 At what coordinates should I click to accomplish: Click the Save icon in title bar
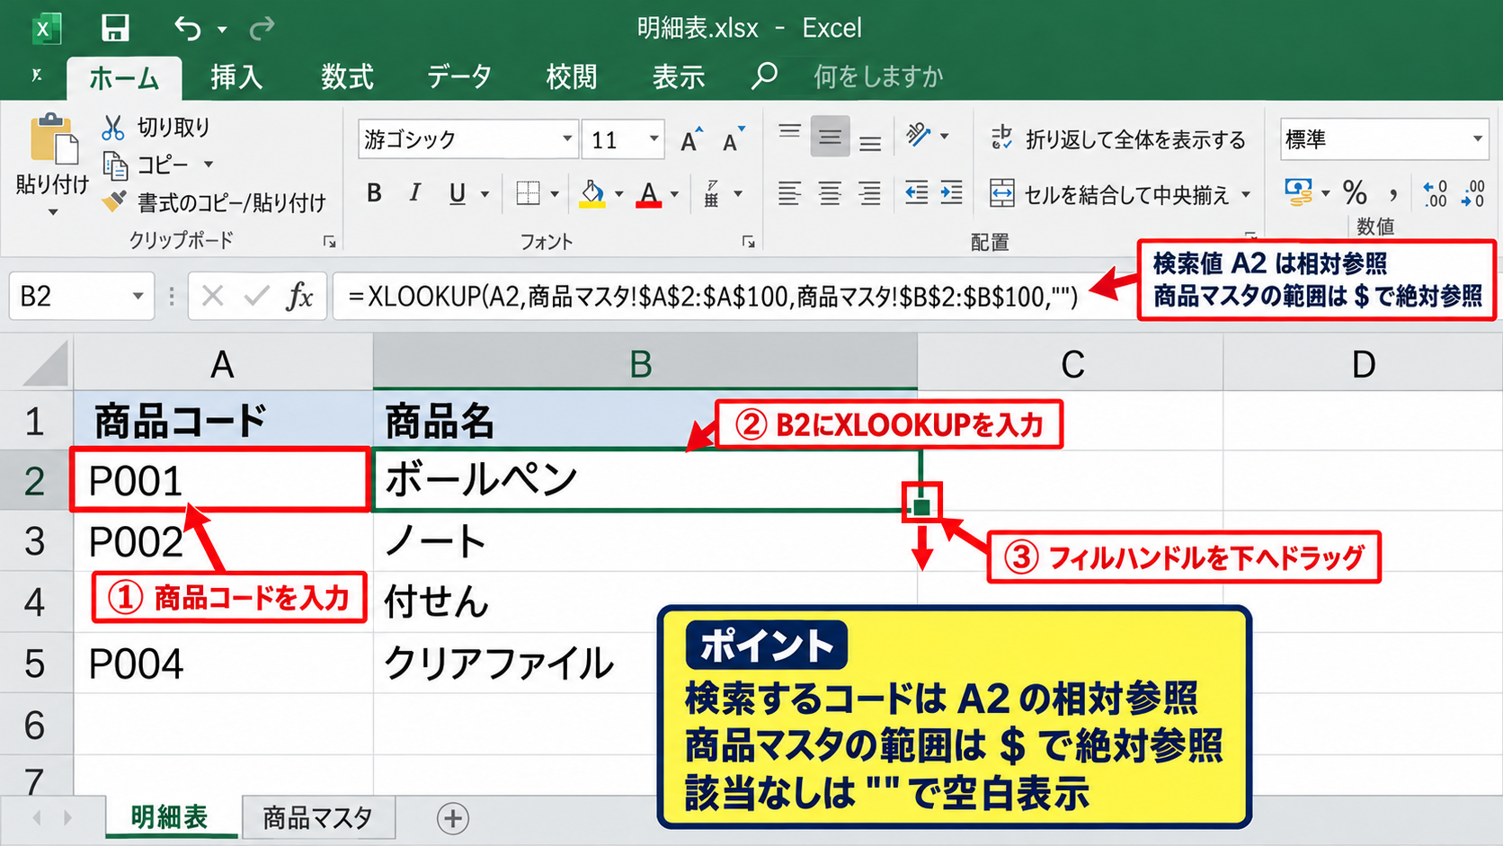pos(115,28)
